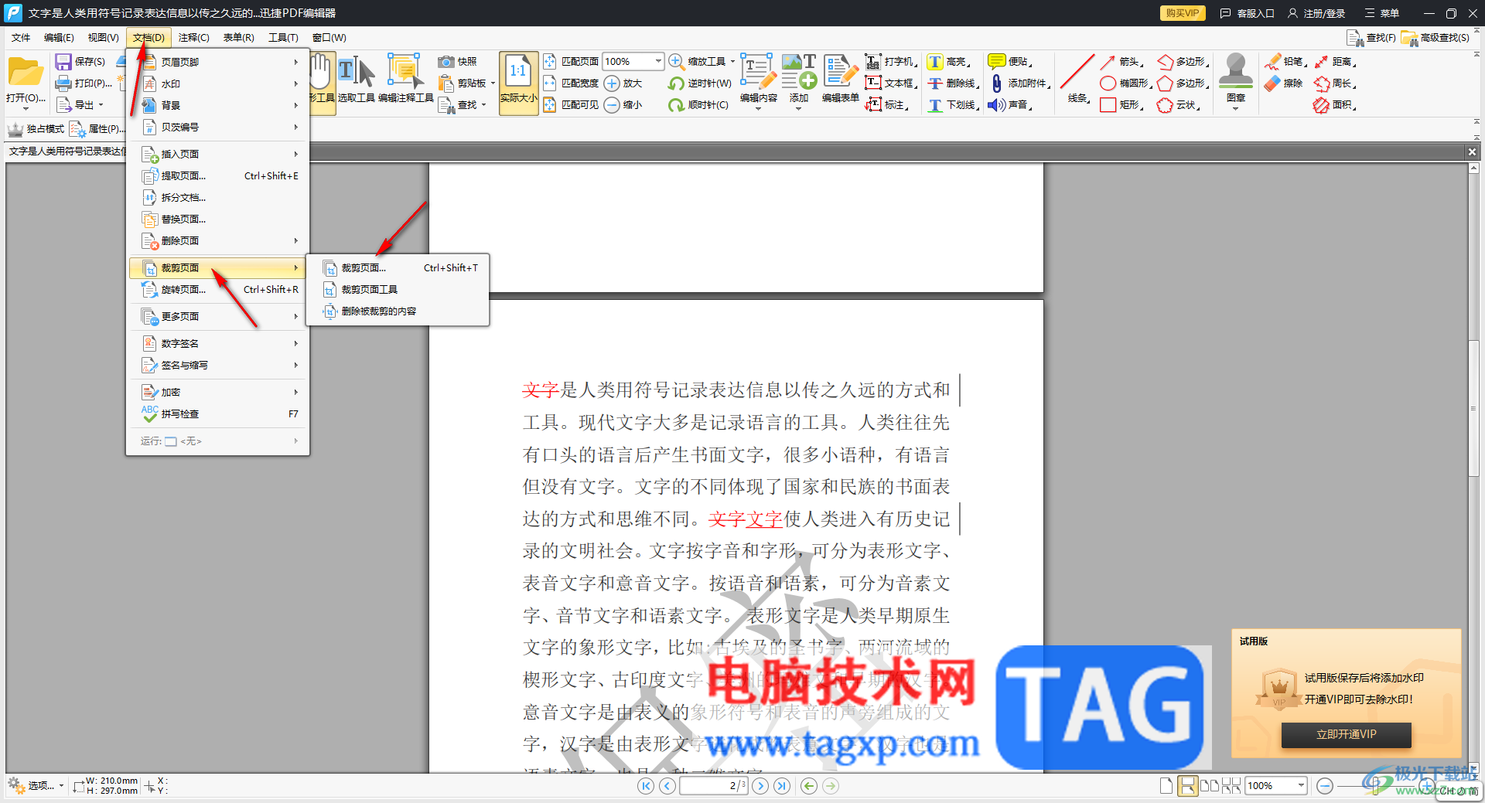Expand the 页眉页脚 submenu
This screenshot has height=803, width=1485.
point(218,62)
